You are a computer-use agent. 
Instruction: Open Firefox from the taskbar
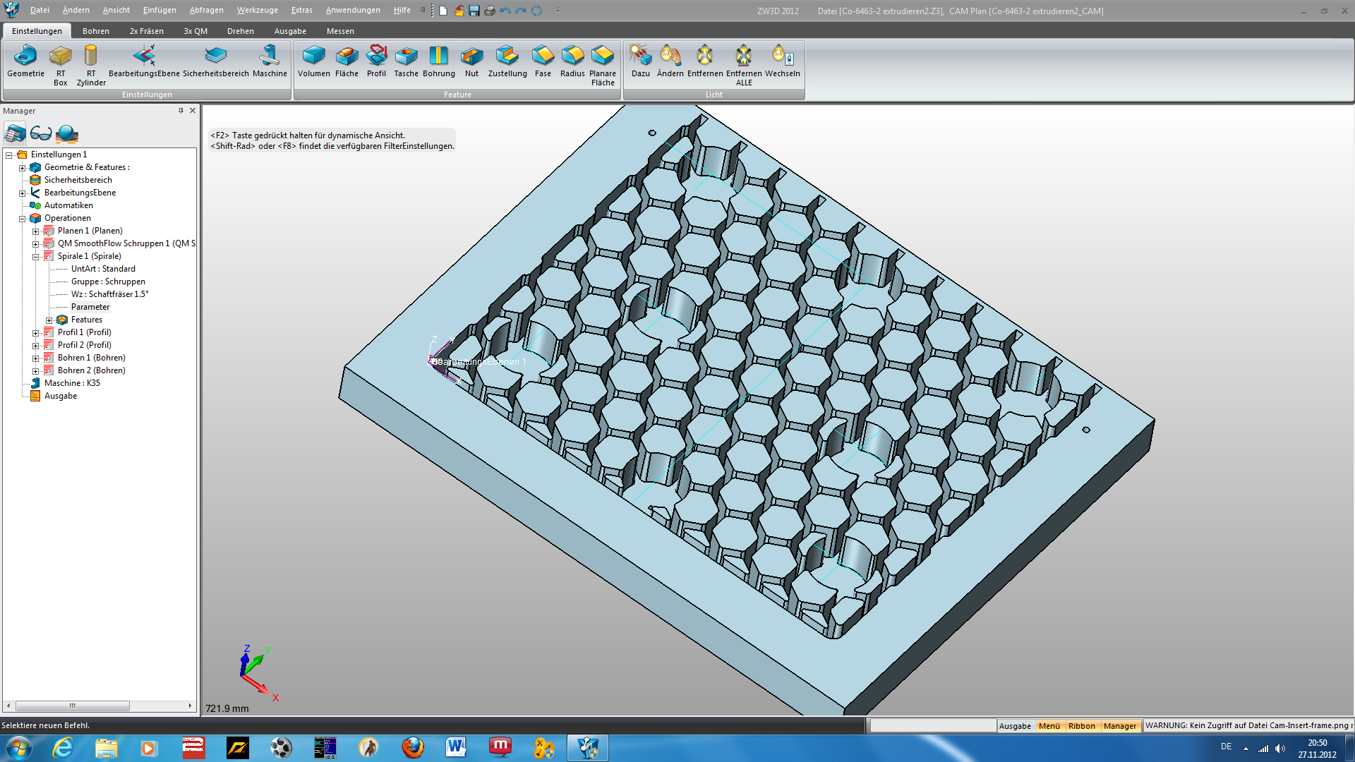413,747
